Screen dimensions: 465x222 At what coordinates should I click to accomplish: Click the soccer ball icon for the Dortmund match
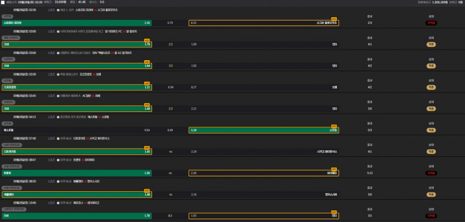(x=58, y=75)
